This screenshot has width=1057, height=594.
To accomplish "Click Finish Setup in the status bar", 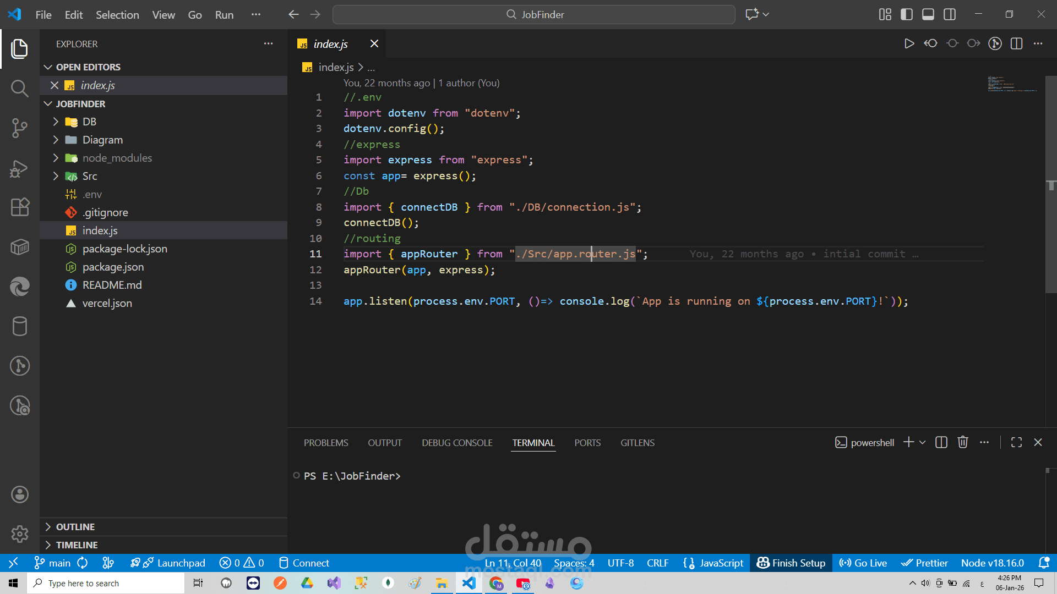I will (791, 563).
